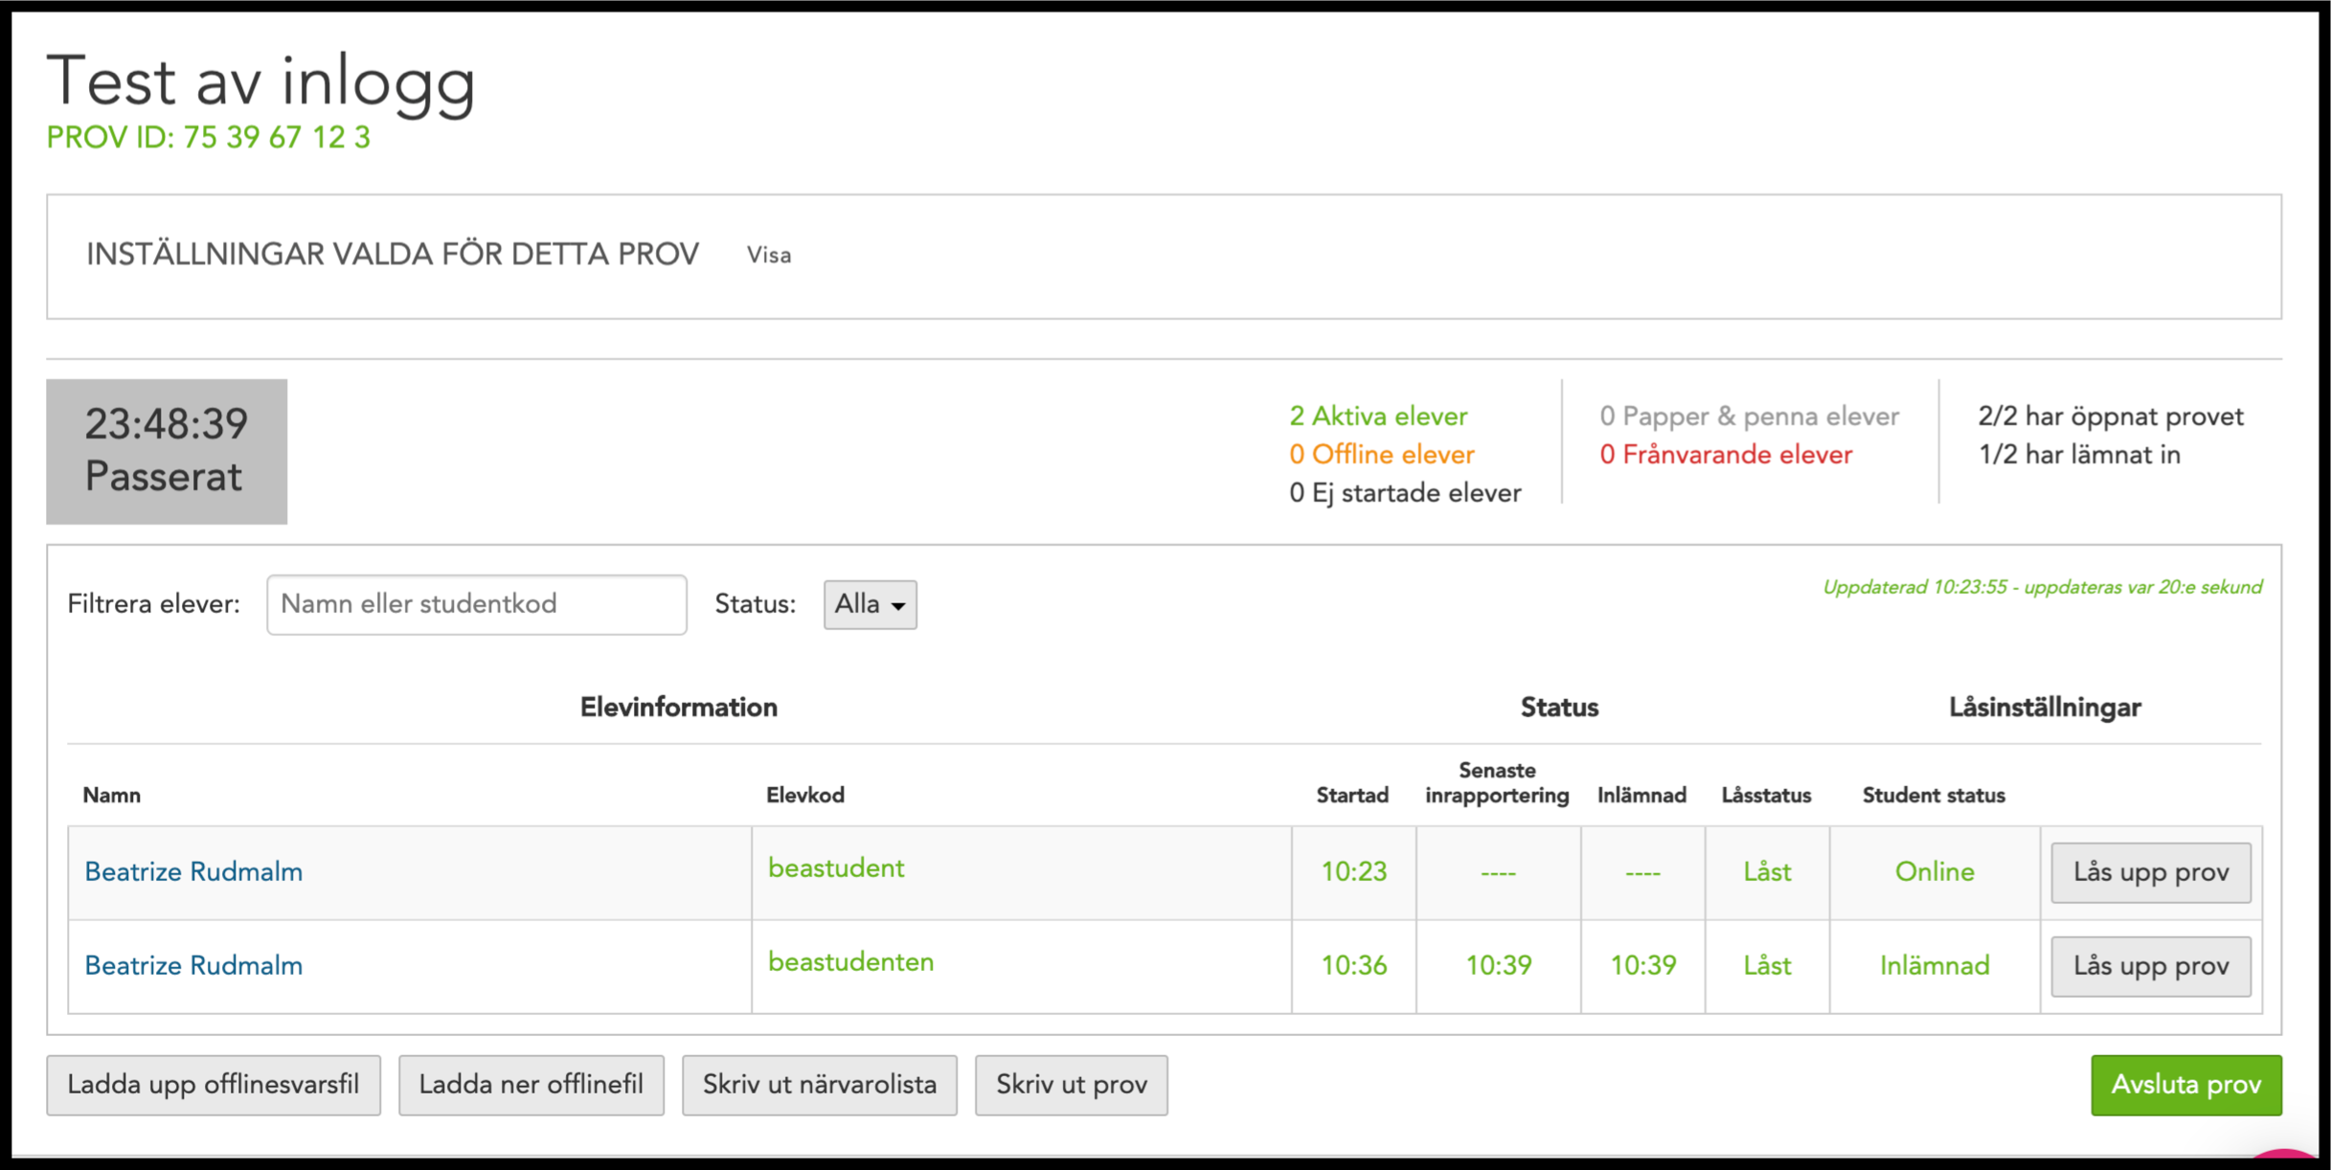Click the 0 Frånvarande elever count

coord(1726,455)
